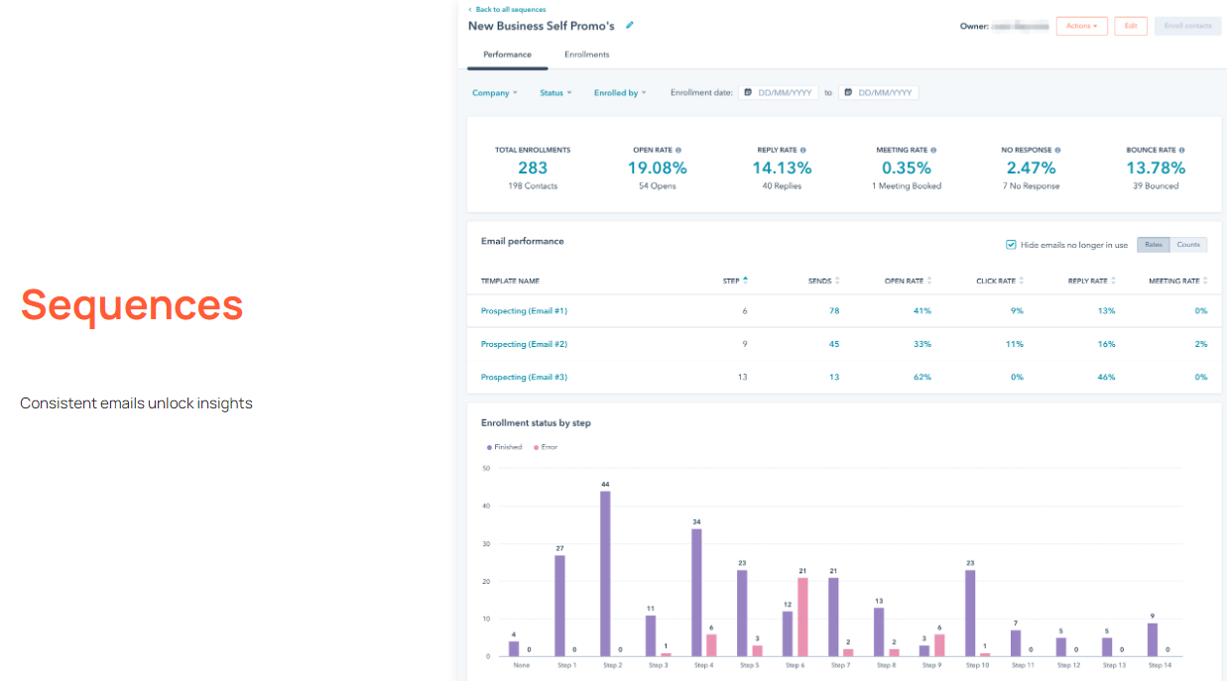Click the Meeting Rate info icon

point(933,151)
